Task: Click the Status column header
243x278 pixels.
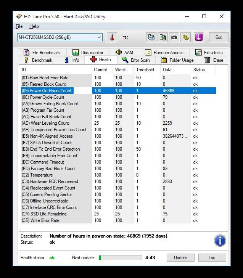Action: pyautogui.click(x=203, y=70)
